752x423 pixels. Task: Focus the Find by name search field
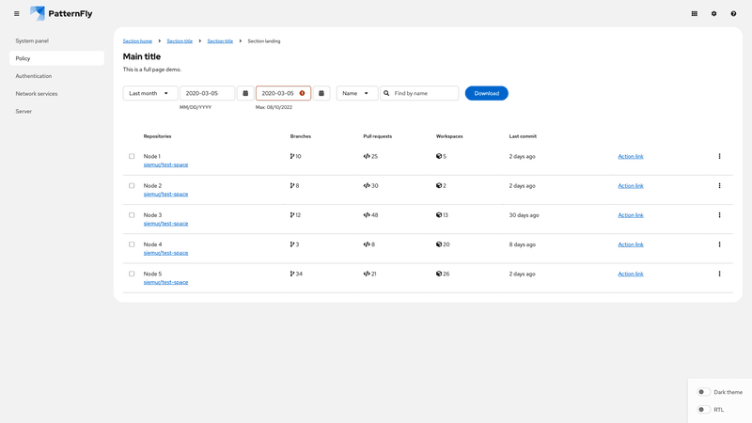click(419, 93)
